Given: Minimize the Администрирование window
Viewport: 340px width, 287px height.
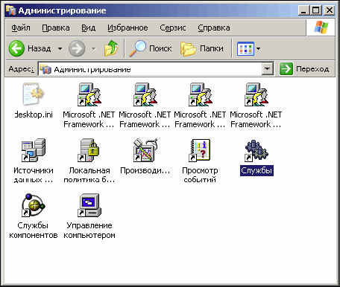Looking at the screenshot, I should [303, 10].
